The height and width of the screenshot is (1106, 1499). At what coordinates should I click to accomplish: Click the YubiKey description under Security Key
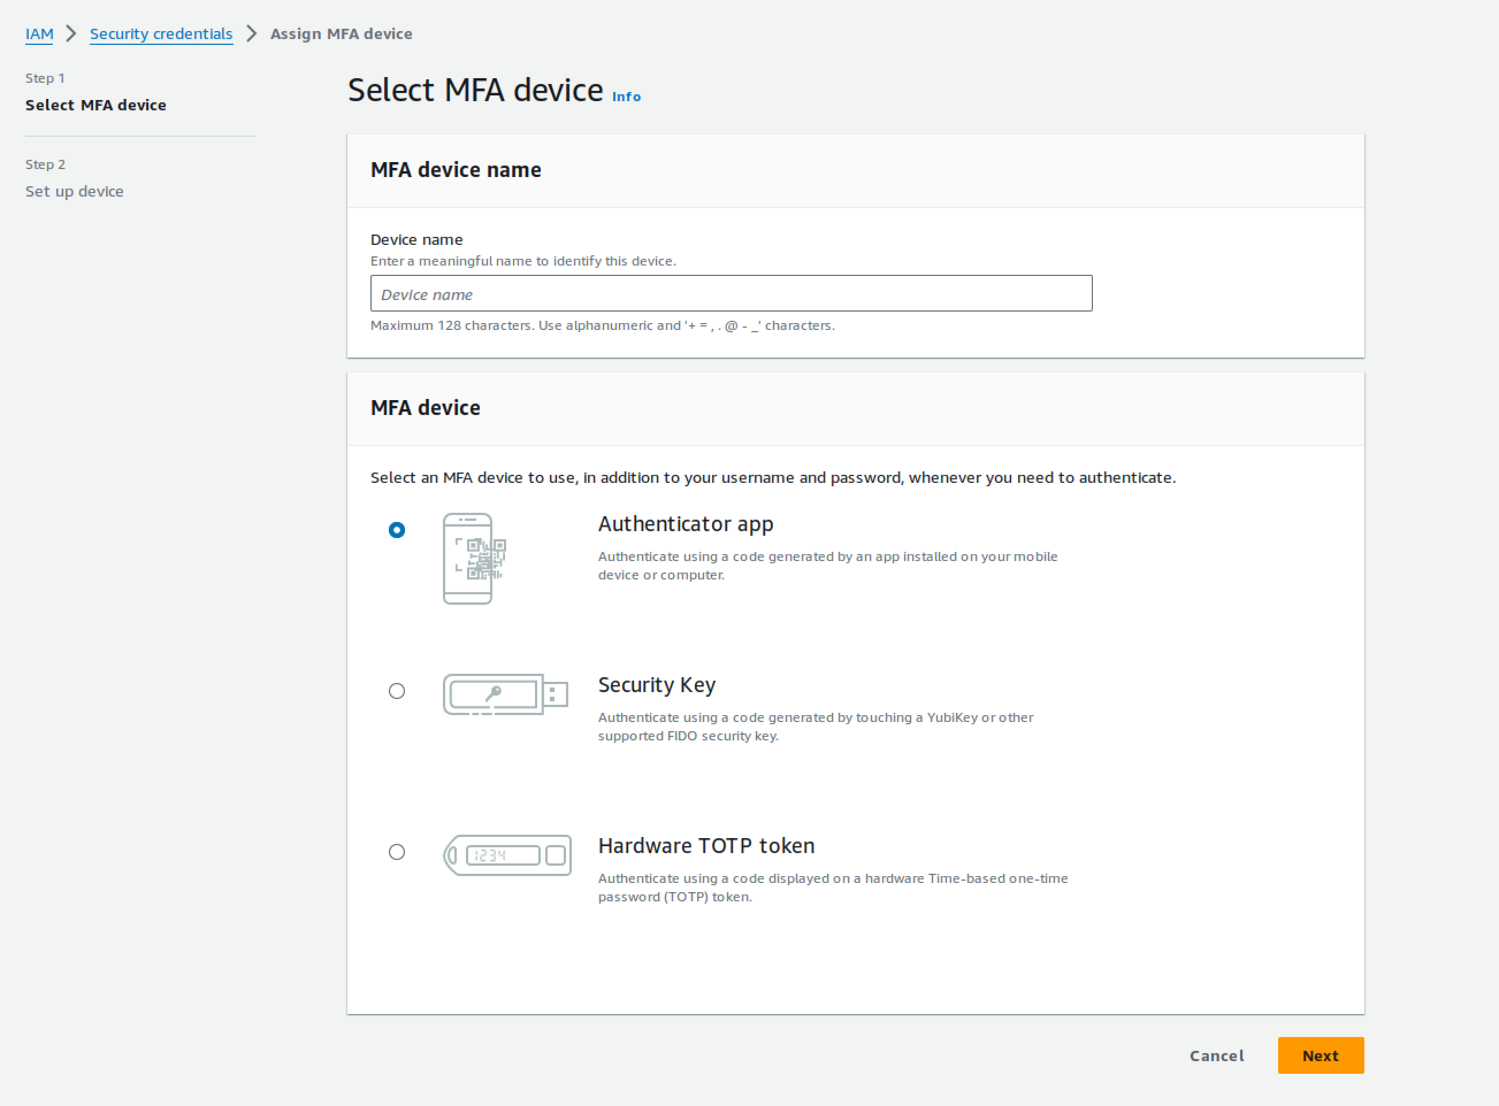815,727
